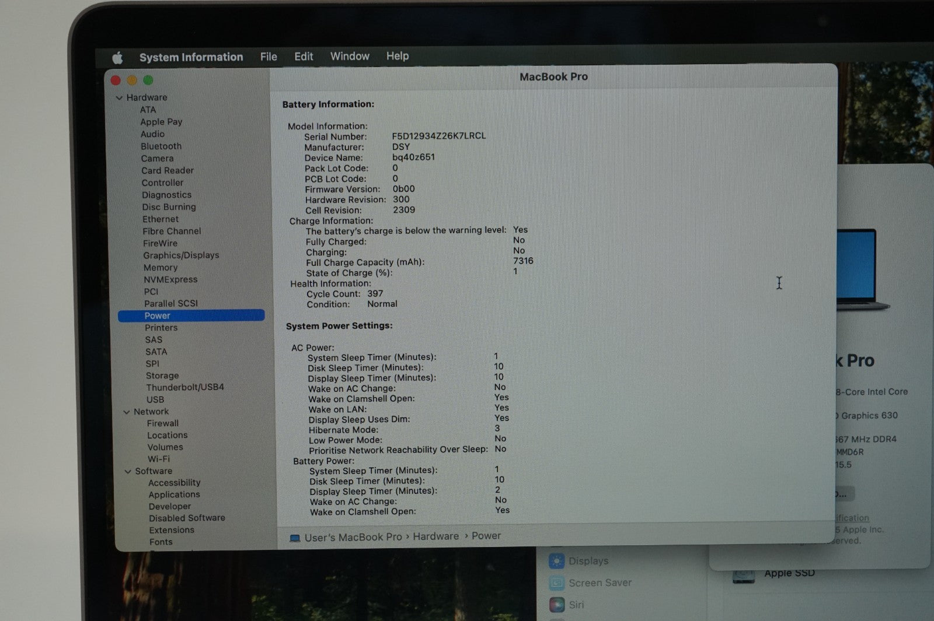Click the Apple SSD drive icon
Screen dimensions: 934x621
[x=744, y=576]
